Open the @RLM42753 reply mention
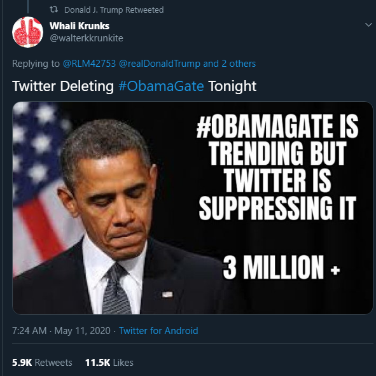 point(89,64)
